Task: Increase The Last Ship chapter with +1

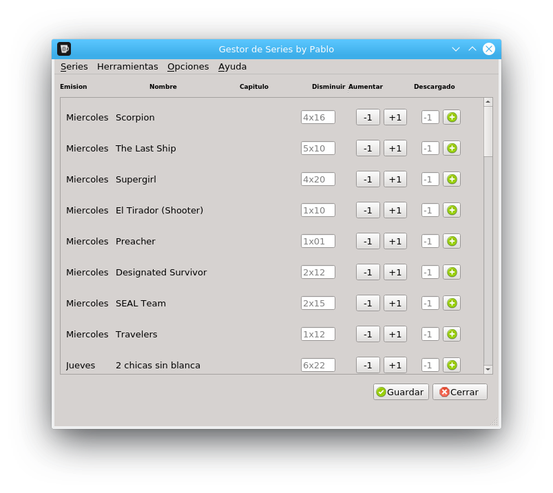Action: (395, 149)
